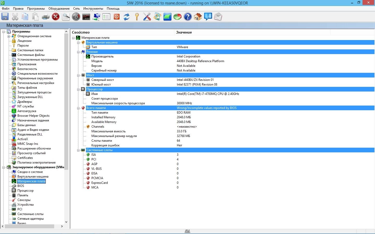Open the performance graph monitor icon
The width and height of the screenshot is (375, 234).
pyautogui.click(x=86, y=17)
